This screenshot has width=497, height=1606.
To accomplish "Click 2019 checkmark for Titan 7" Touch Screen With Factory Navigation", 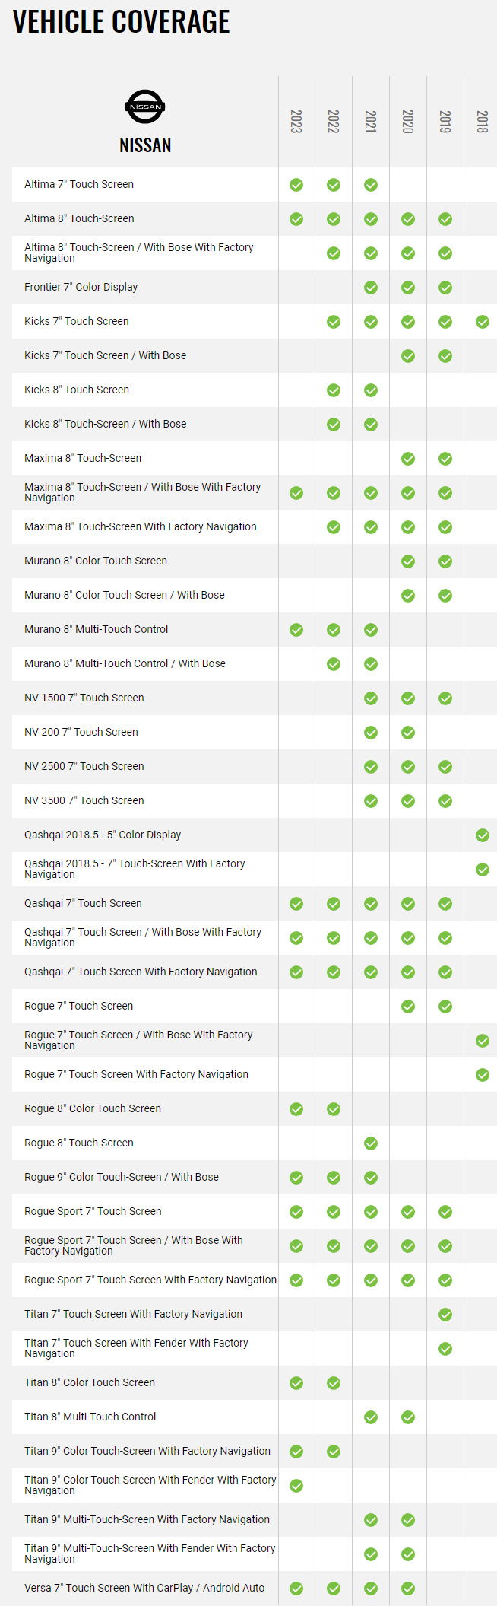I will [x=445, y=1315].
